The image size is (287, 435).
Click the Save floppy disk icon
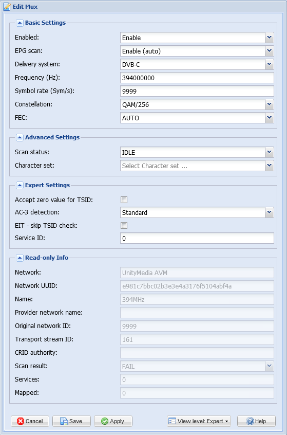(64, 421)
